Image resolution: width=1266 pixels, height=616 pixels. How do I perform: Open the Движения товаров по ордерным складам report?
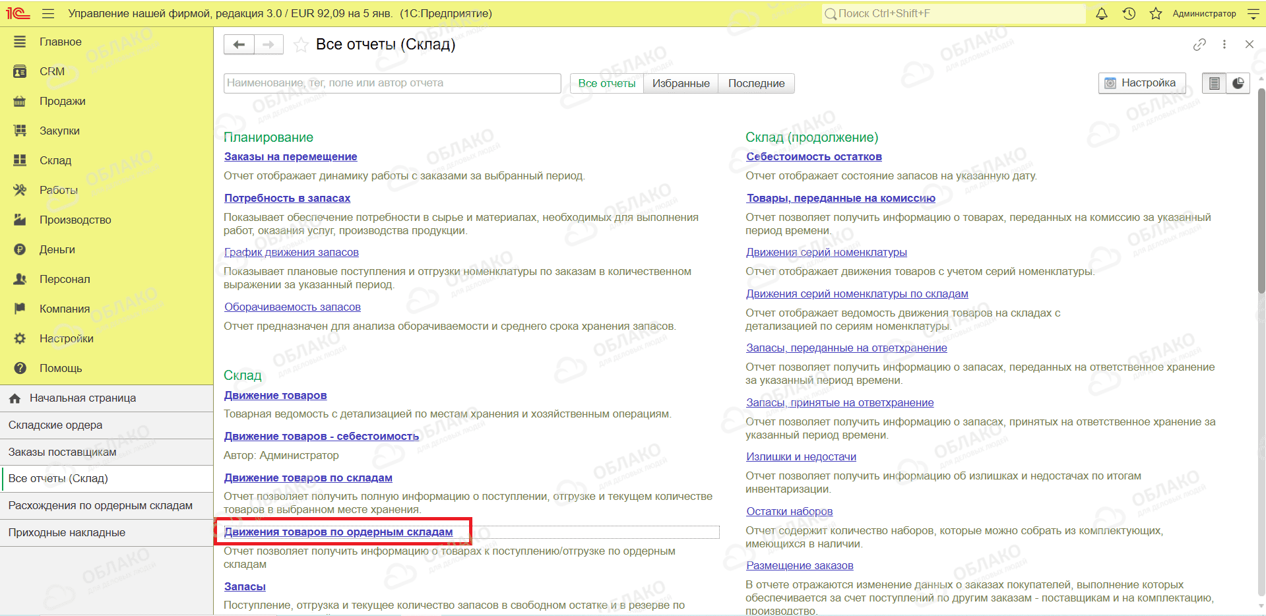pos(338,532)
